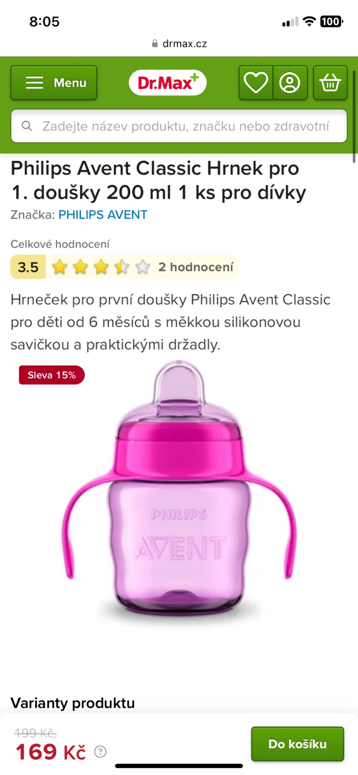
Task: Click the 3.5 rating score badge
Action: pyautogui.click(x=28, y=267)
